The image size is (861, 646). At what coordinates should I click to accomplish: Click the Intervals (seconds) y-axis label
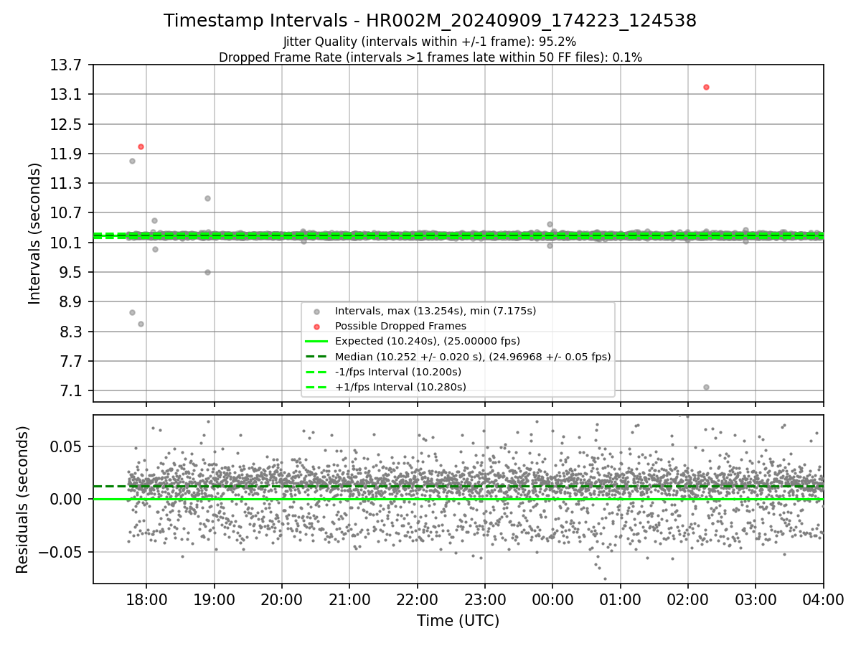(35, 233)
